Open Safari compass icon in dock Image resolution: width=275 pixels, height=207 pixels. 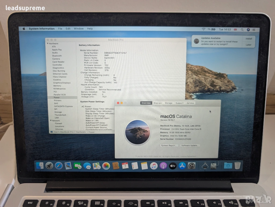click(59, 166)
